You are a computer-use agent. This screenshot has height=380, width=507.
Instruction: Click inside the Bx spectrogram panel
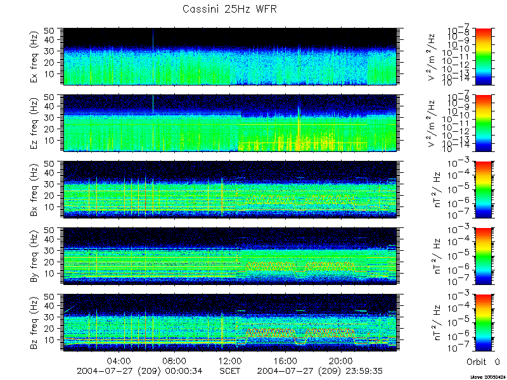click(x=230, y=189)
